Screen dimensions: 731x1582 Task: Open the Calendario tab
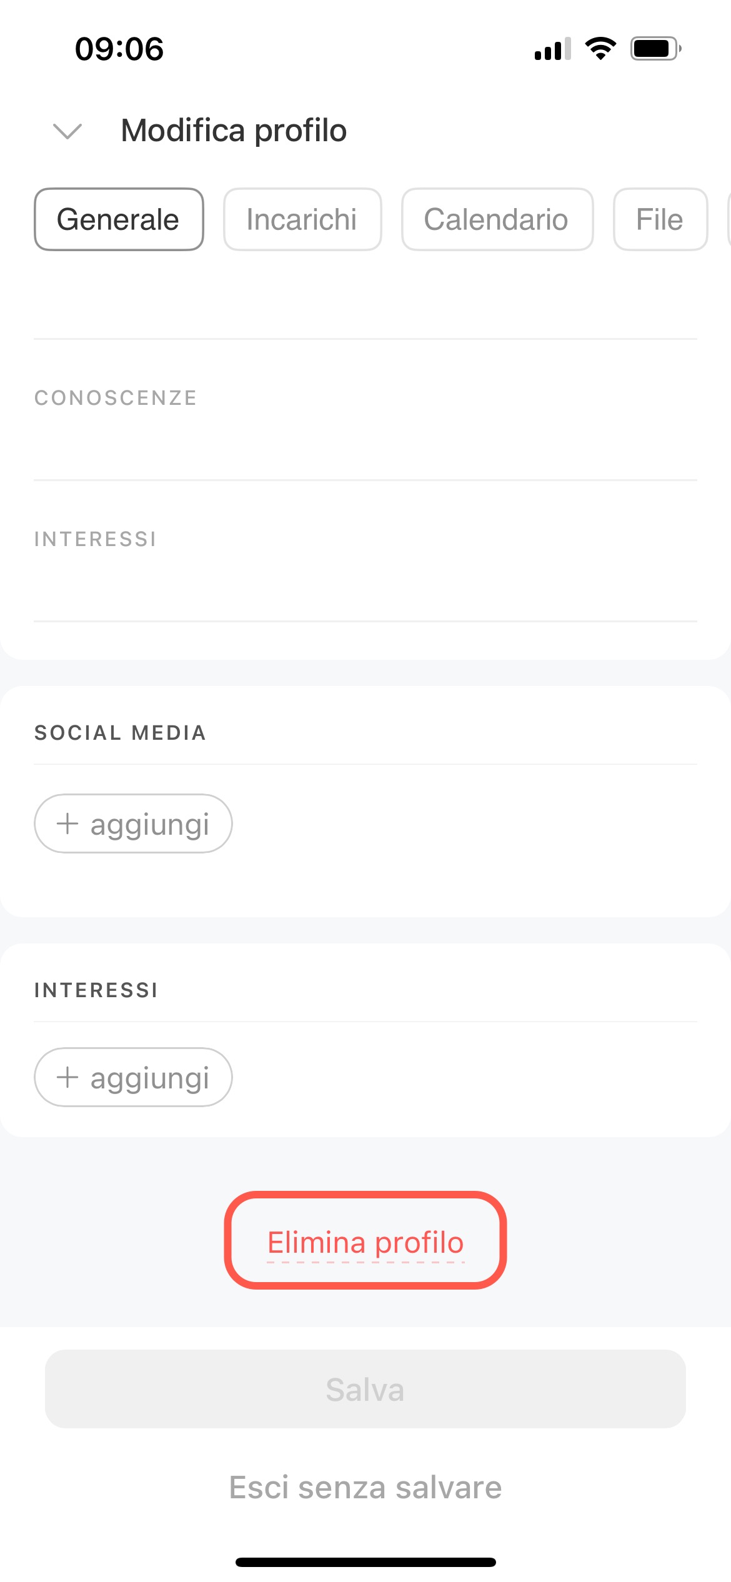(497, 219)
